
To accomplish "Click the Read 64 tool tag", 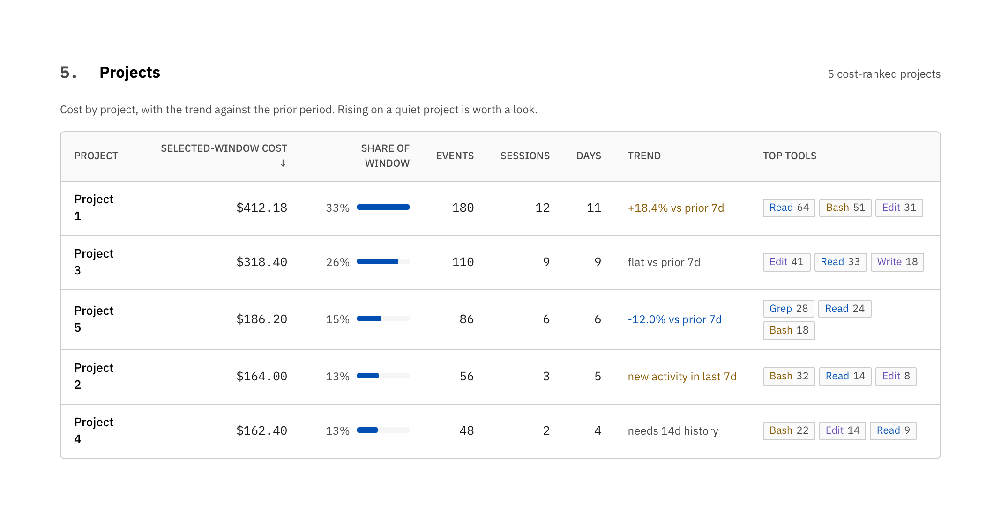I will [789, 208].
